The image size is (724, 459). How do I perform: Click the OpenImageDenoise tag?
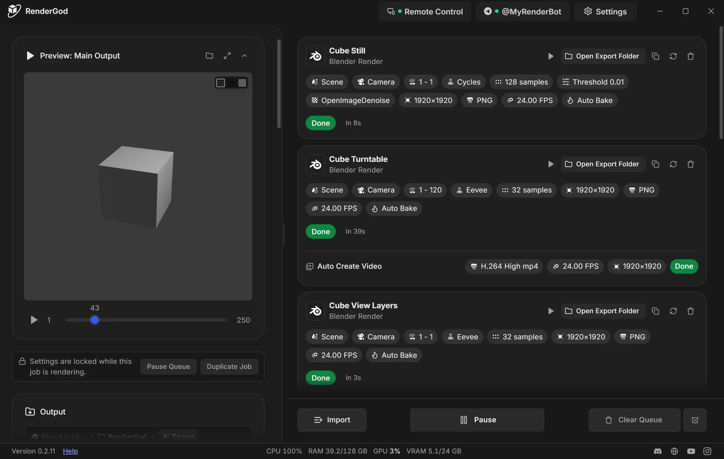350,100
